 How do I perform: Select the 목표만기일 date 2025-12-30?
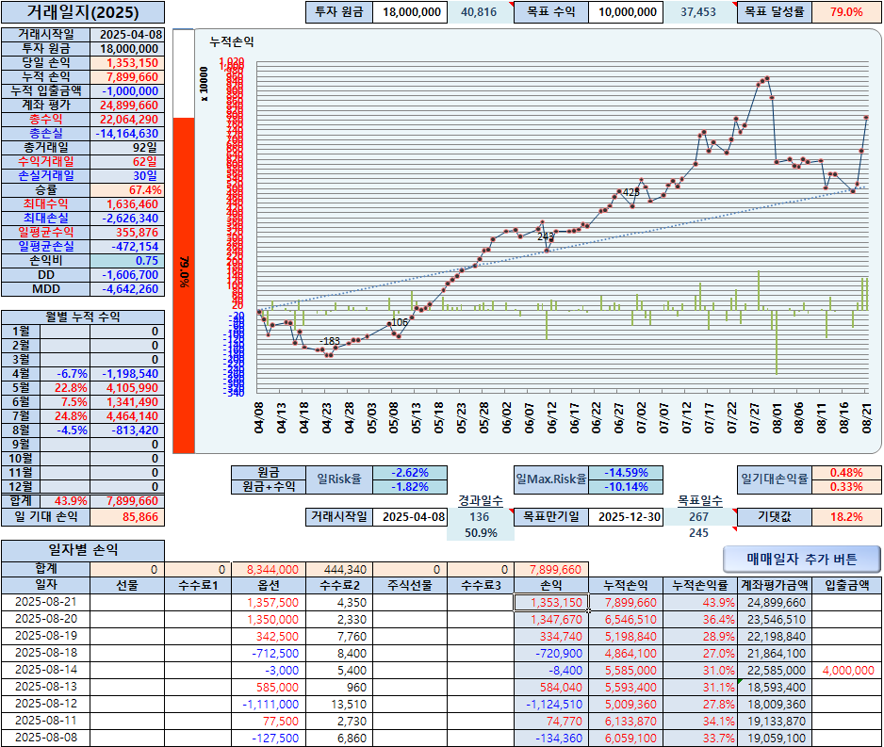coord(626,516)
